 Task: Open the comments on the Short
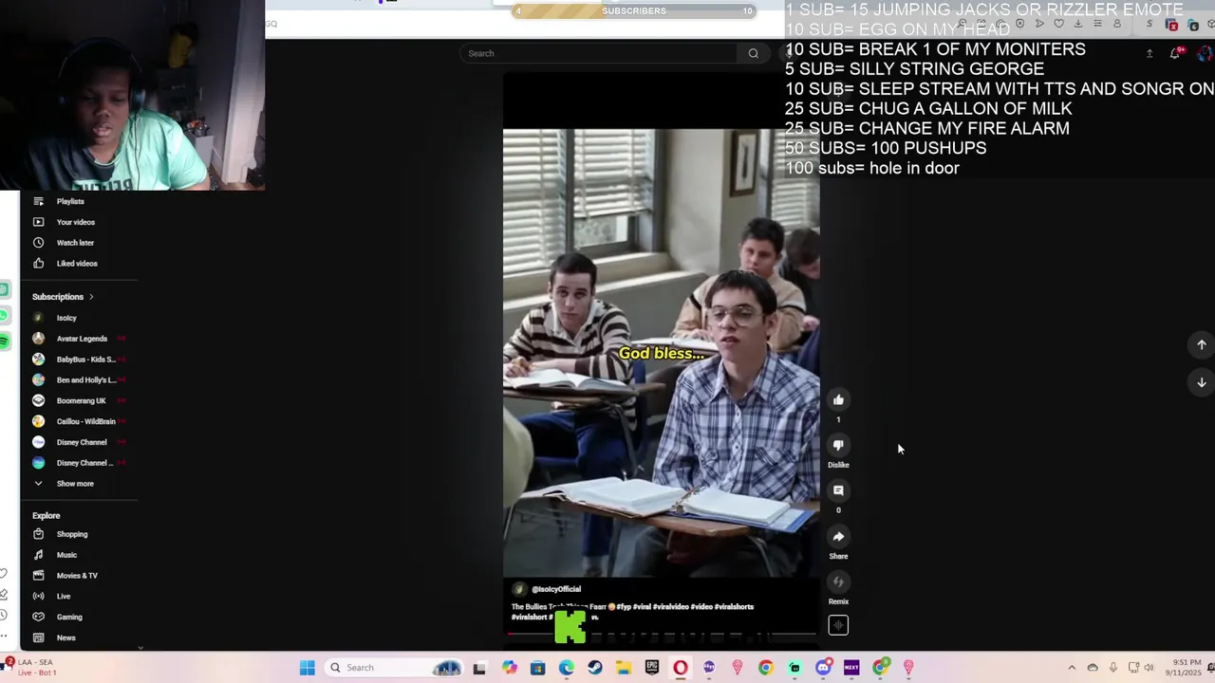click(838, 490)
